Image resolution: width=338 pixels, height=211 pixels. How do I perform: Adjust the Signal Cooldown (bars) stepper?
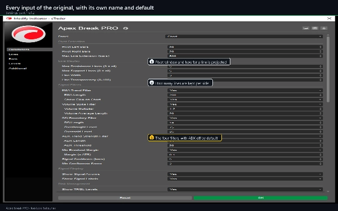pos(321,159)
